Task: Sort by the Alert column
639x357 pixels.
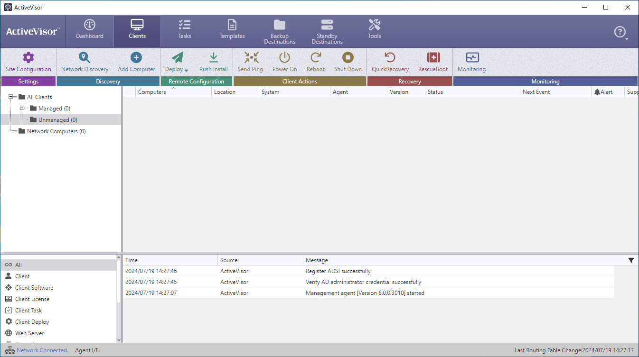Action: tap(608, 92)
